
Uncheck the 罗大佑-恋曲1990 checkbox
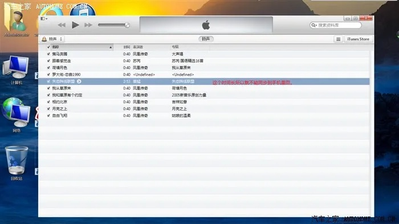48,75
